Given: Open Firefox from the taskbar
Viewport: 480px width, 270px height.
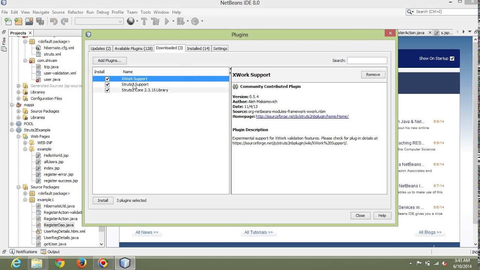Looking at the screenshot, I should tap(81, 263).
